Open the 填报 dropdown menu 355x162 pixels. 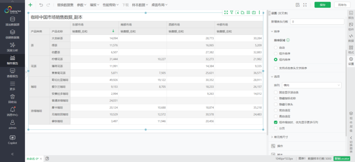tap(94, 5)
